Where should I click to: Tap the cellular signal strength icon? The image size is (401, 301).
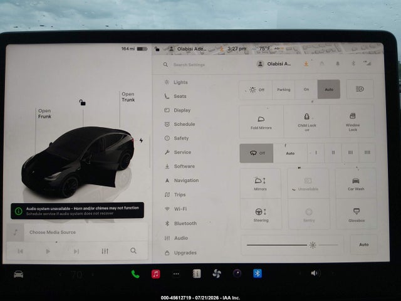[x=367, y=63]
